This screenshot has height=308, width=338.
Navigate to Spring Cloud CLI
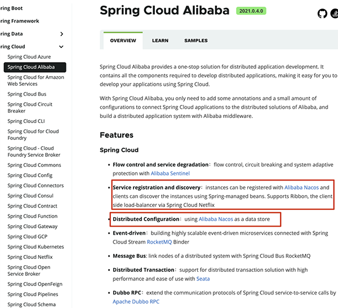tap(26, 121)
